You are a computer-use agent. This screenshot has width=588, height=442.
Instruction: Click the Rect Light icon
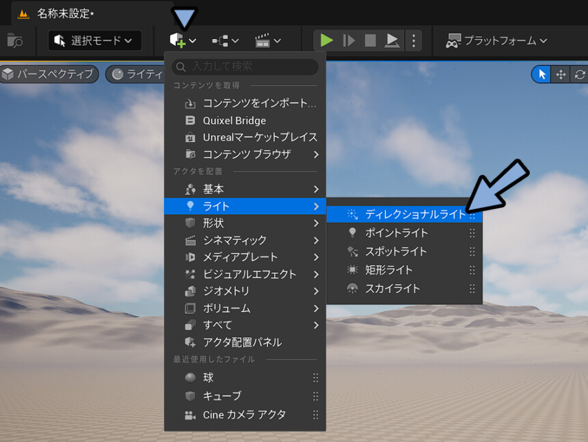pos(352,270)
